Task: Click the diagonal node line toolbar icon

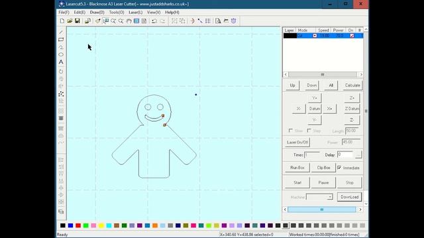Action: [x=200, y=21]
